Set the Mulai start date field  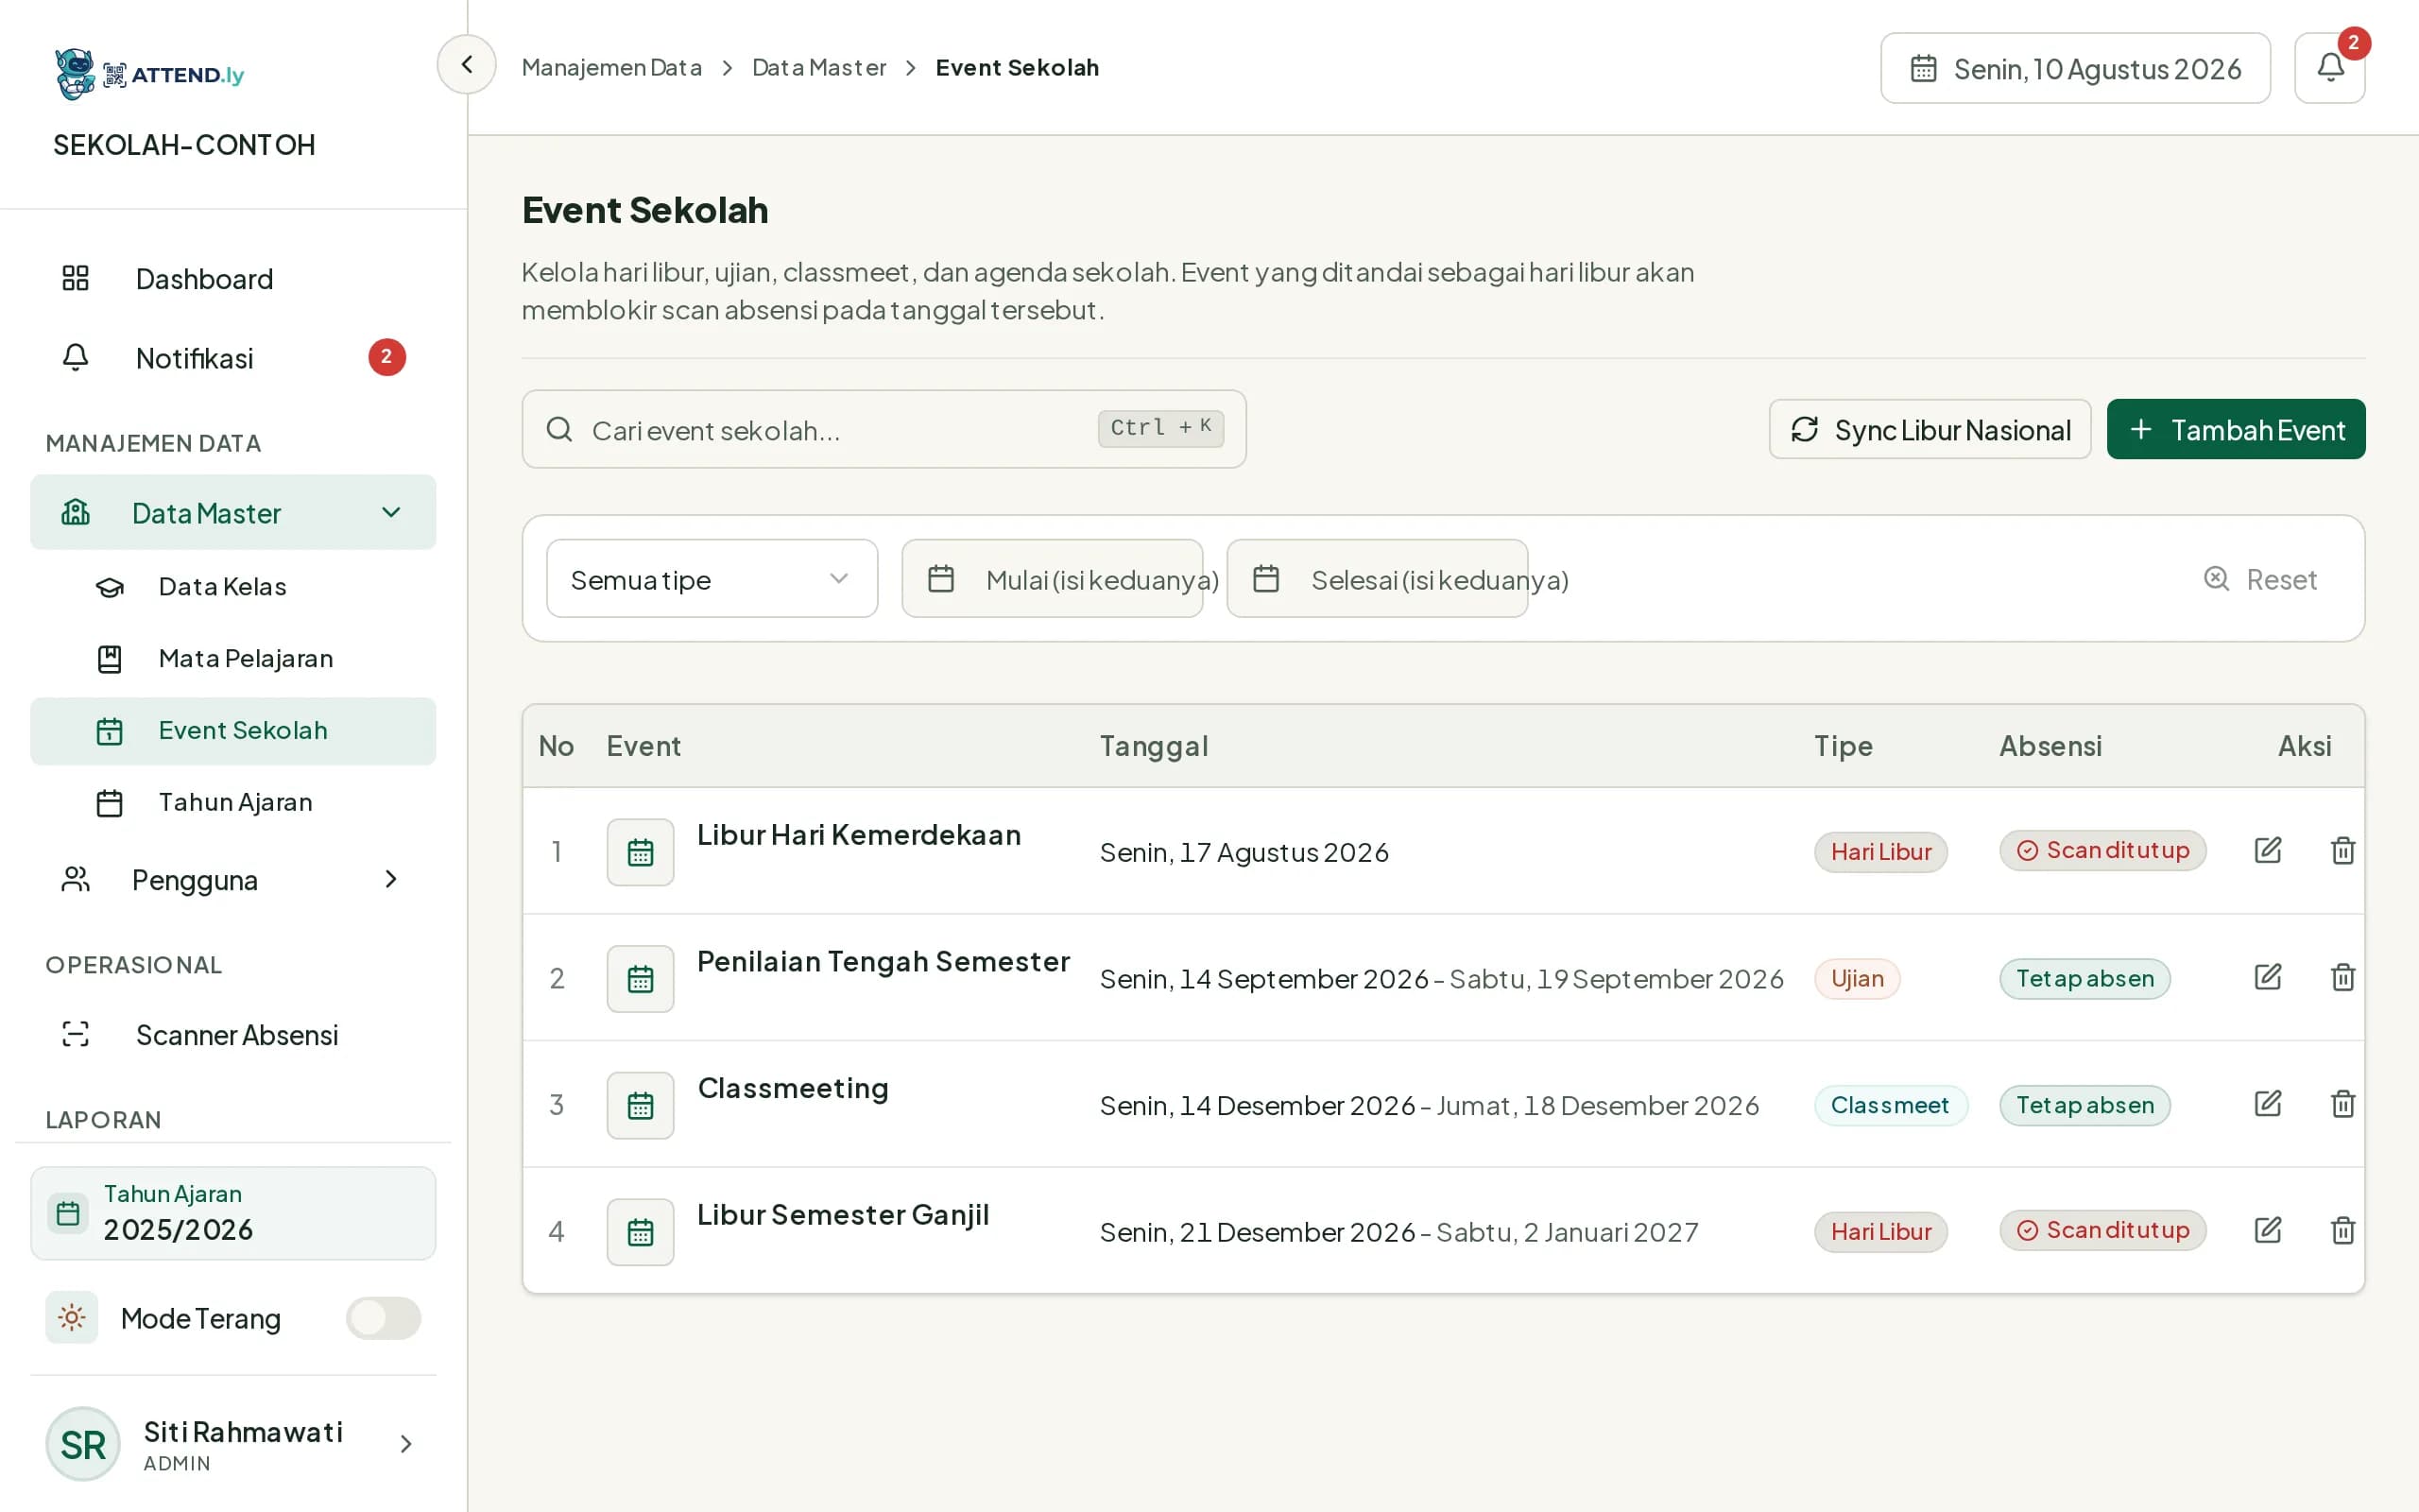click(1052, 579)
